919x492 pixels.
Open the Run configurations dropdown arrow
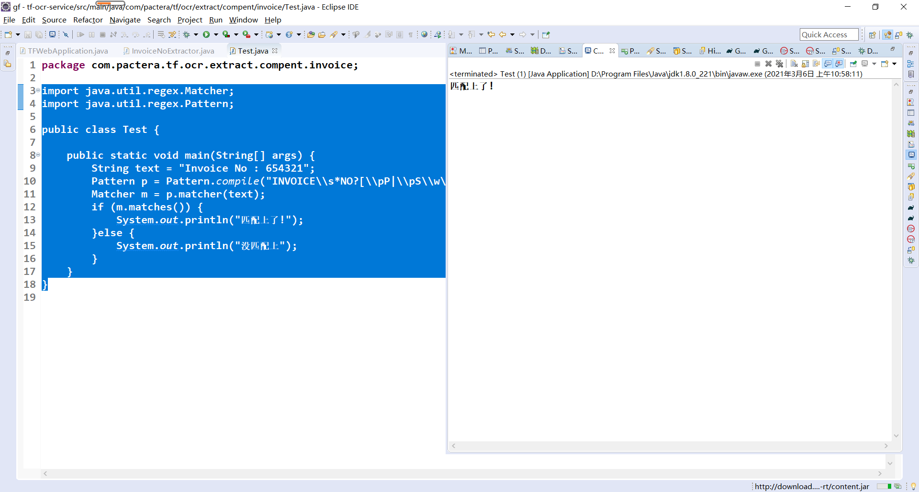(215, 34)
